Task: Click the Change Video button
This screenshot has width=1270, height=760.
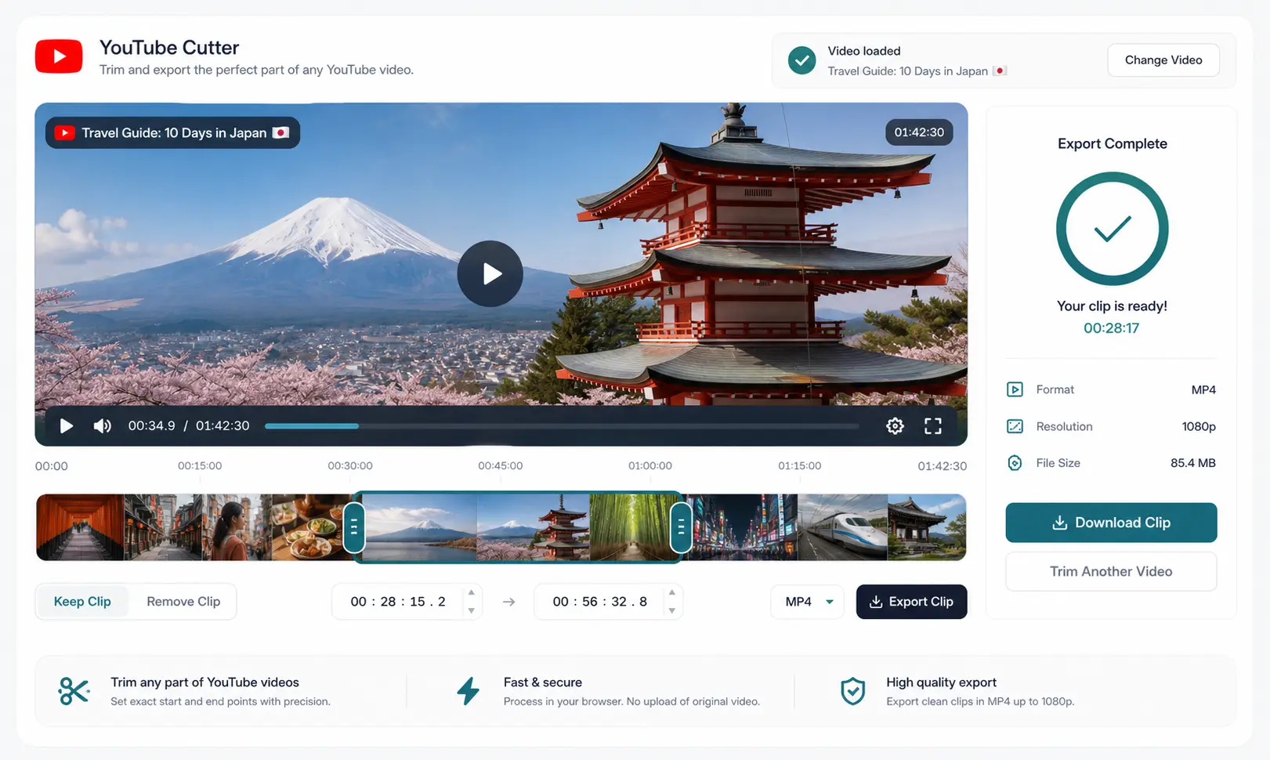Action: [x=1163, y=60]
